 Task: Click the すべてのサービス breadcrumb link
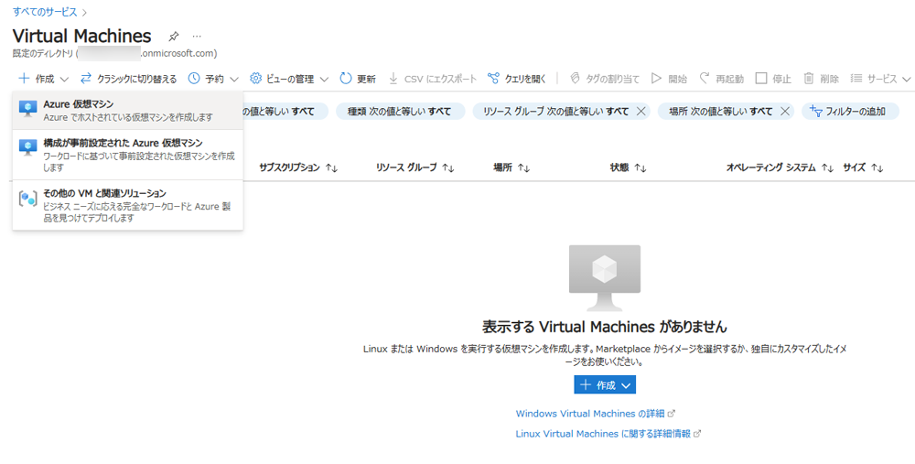(x=45, y=12)
